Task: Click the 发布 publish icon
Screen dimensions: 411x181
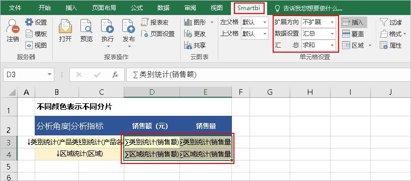Action: pyautogui.click(x=128, y=26)
